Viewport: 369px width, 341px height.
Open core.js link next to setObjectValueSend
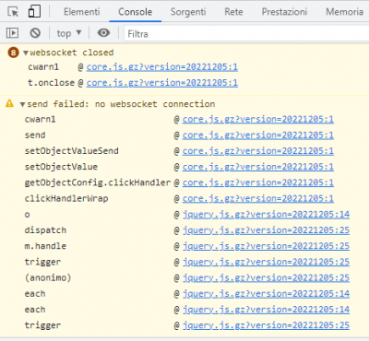click(x=258, y=151)
